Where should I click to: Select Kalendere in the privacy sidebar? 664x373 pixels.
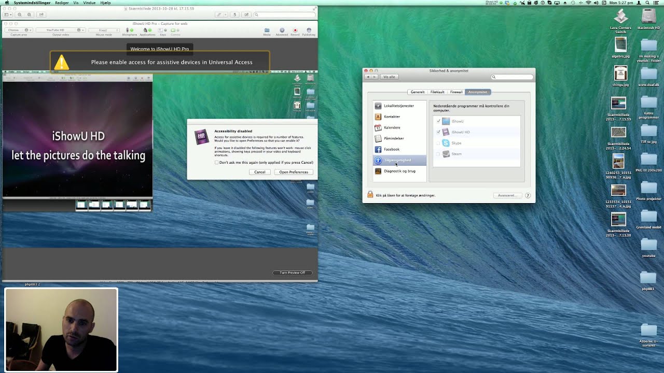coord(399,127)
